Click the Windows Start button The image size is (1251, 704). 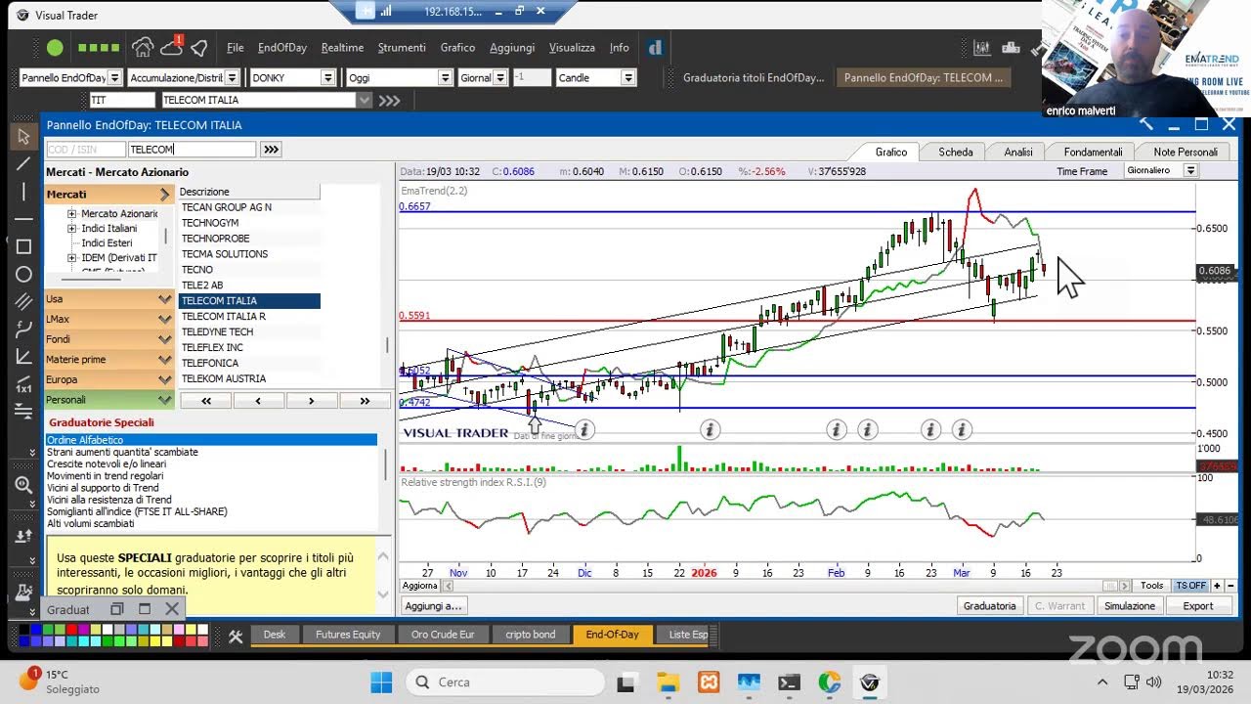(x=381, y=682)
